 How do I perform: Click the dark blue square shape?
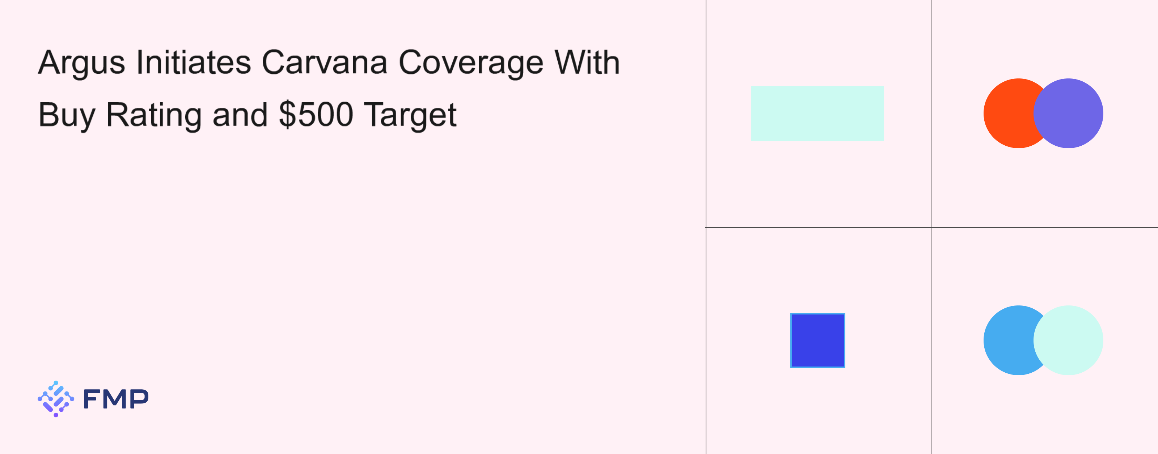click(817, 340)
